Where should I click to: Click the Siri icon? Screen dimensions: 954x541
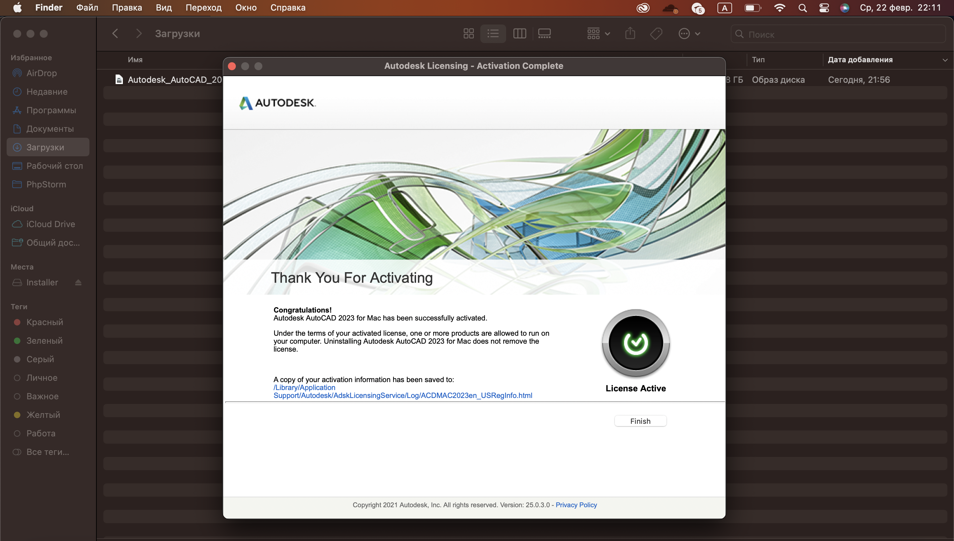tap(844, 8)
